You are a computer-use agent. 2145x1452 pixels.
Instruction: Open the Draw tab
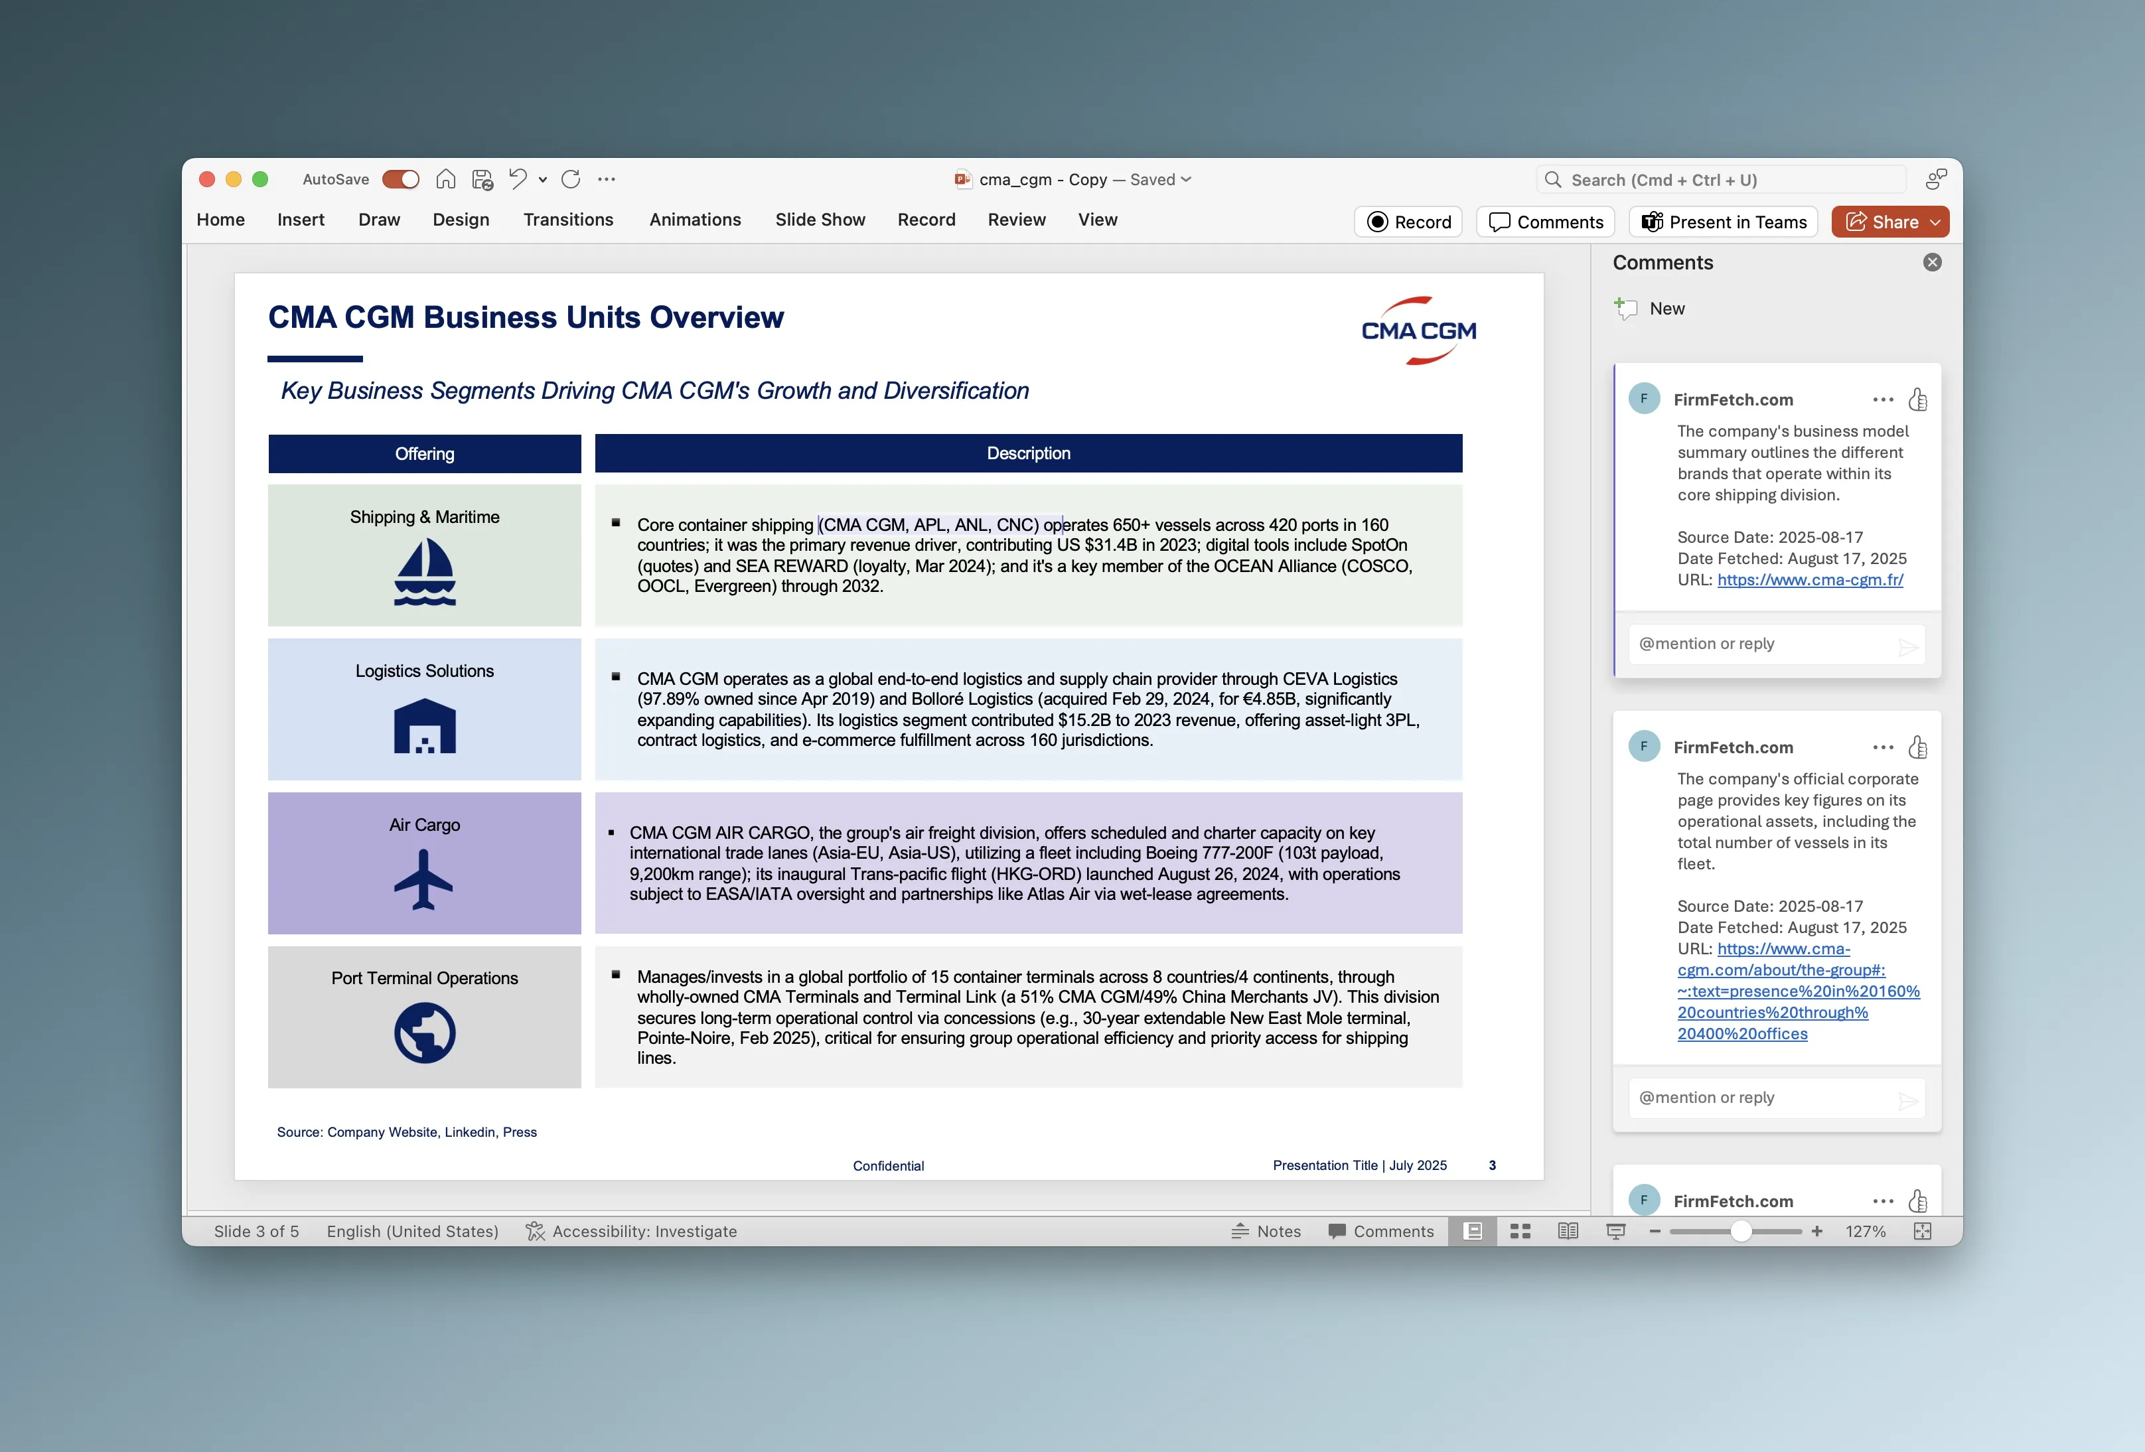(x=380, y=220)
